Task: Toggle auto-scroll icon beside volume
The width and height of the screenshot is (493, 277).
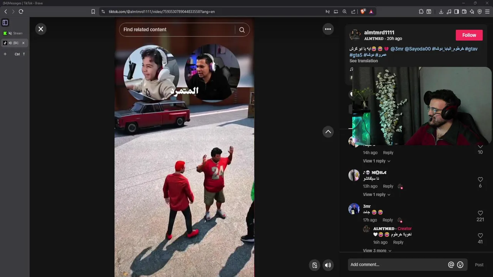Action: coord(315,265)
